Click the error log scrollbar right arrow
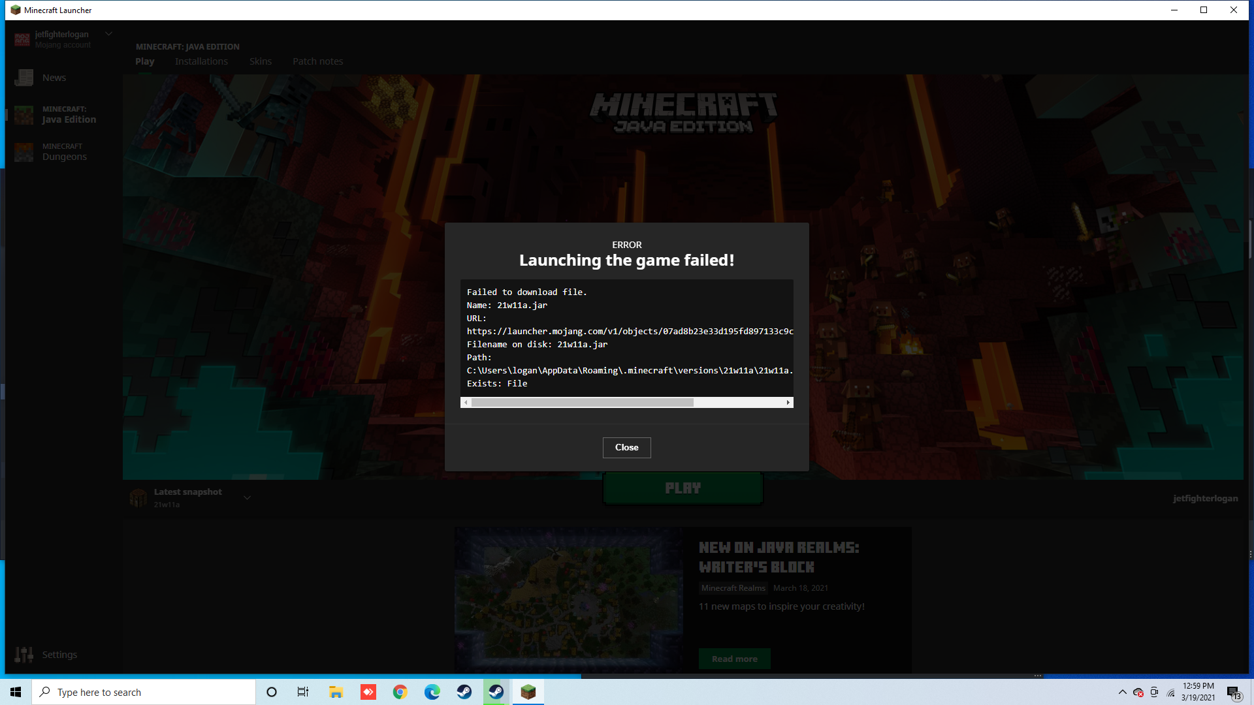1254x705 pixels. (x=788, y=403)
